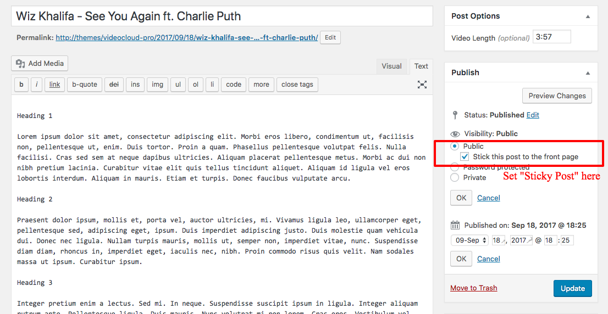
Task: Select the Public visibility radio button
Action: click(x=455, y=147)
